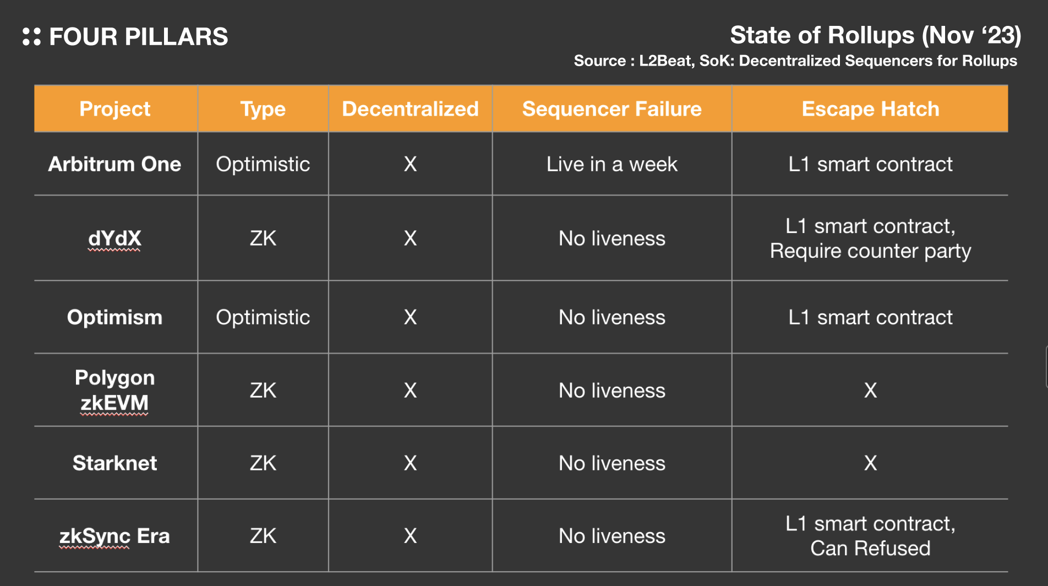Click Starknet's Escape Hatch X mark
1048x586 pixels.
pos(870,463)
